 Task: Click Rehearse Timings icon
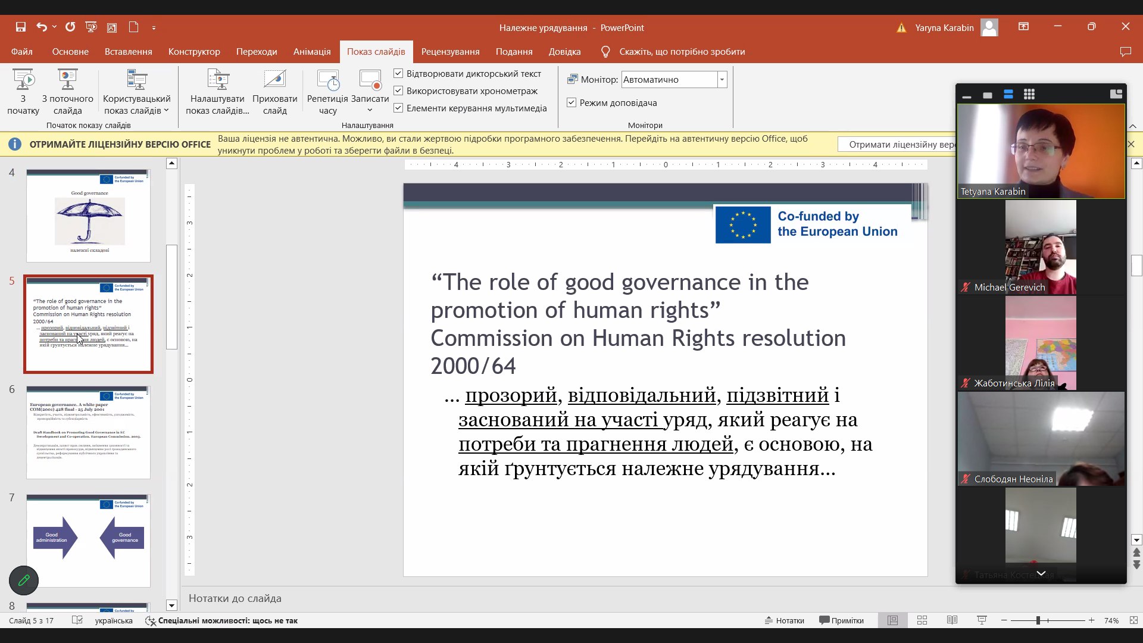click(327, 80)
